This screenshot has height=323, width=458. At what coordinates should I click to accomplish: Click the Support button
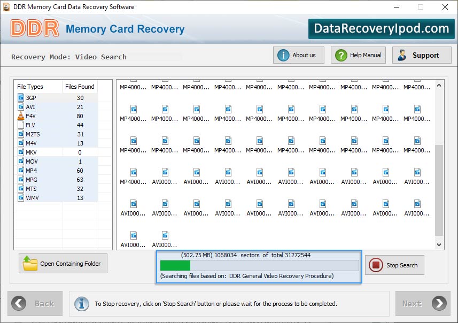(422, 55)
